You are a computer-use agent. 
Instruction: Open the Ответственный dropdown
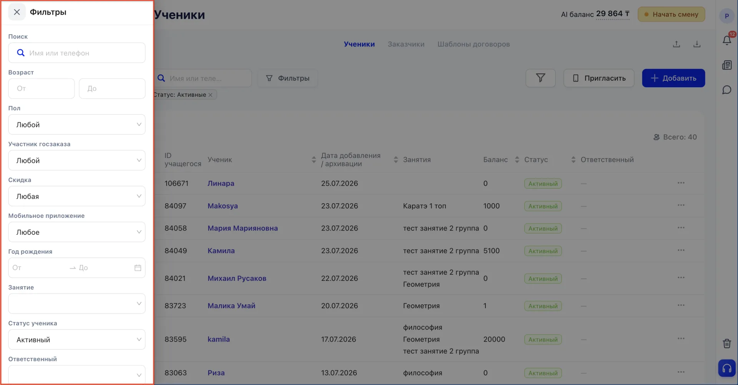(x=77, y=375)
